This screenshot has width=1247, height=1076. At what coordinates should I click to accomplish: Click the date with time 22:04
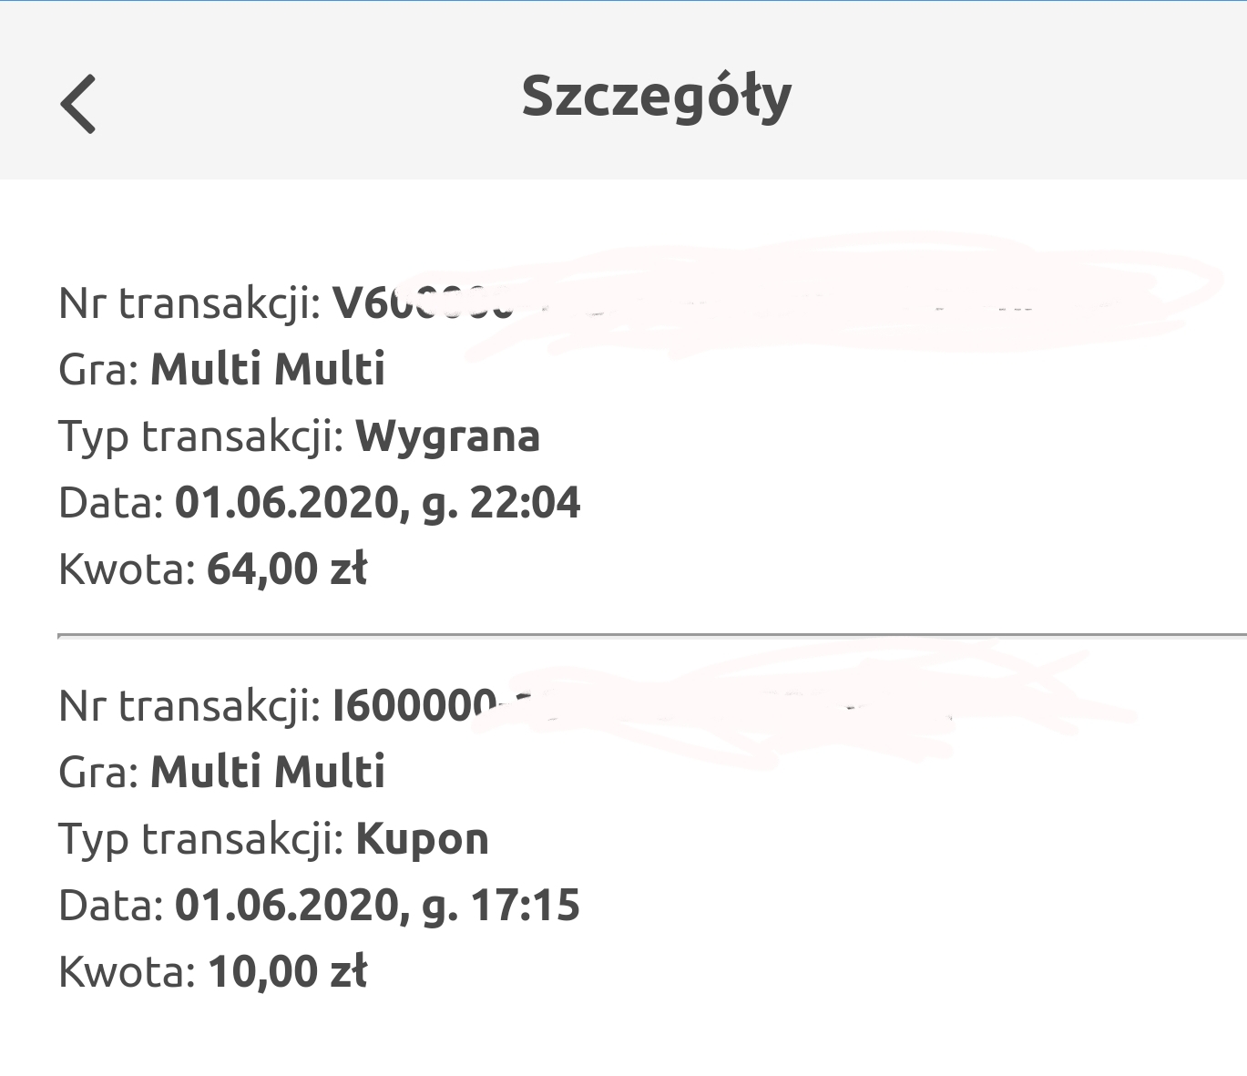coord(377,503)
